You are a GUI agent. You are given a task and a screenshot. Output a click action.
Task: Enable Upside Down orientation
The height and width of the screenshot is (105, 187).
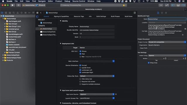80,68
